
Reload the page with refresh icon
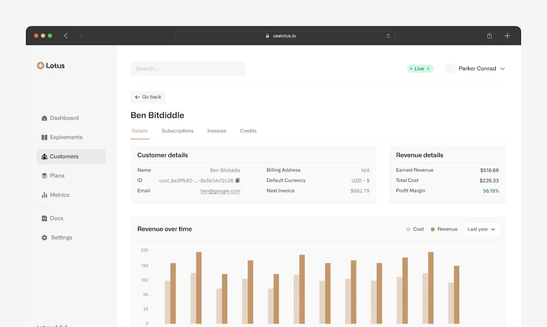(388, 36)
